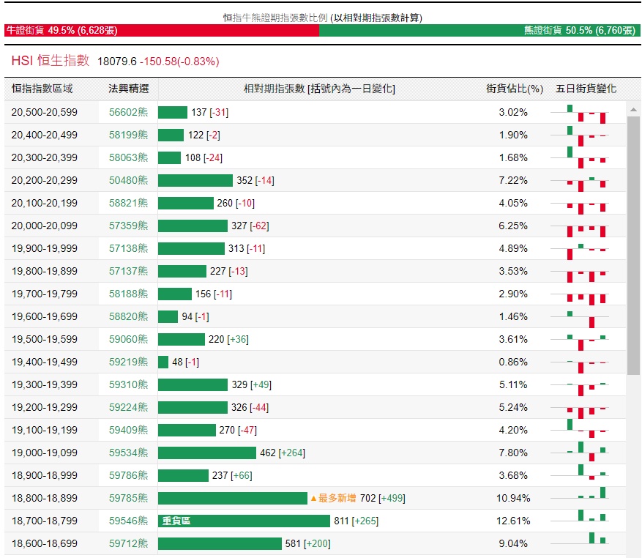
Task: Select the range cell 18,700-18,799
Action: pyautogui.click(x=44, y=521)
